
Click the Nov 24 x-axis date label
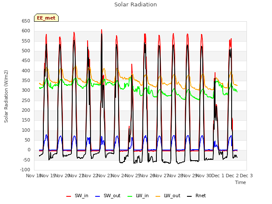pos(119,176)
